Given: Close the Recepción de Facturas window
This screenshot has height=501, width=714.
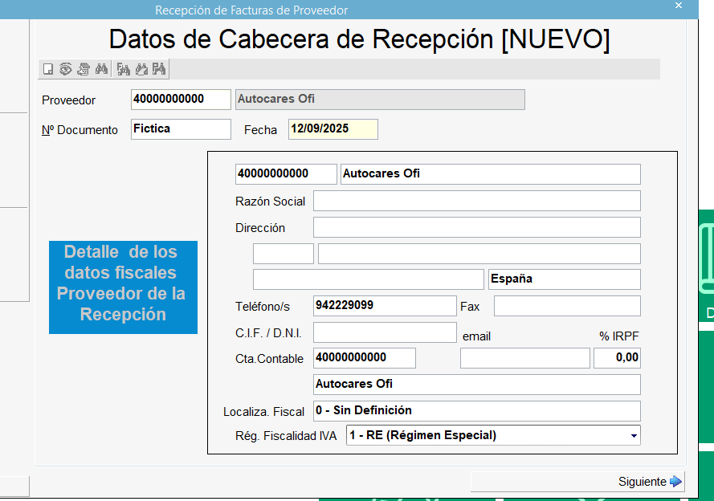Looking at the screenshot, I should click(679, 6).
